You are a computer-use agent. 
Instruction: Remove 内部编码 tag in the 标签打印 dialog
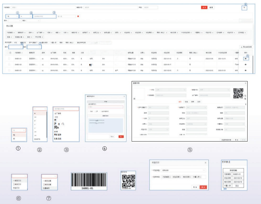[170, 177]
